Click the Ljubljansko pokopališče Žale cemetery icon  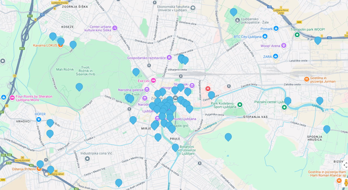[237, 20]
